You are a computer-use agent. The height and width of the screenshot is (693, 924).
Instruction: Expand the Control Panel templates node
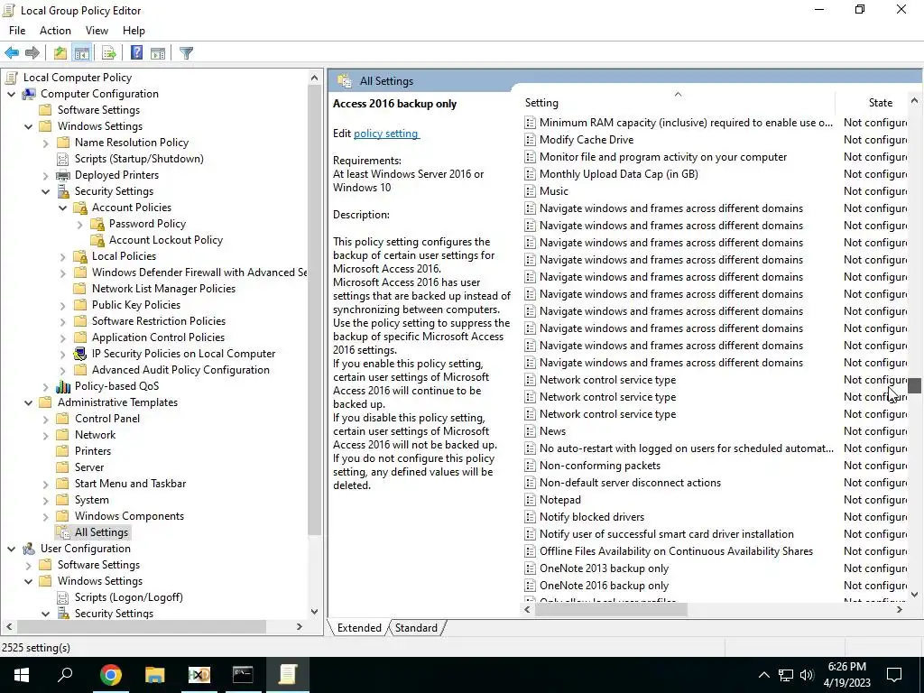pos(45,420)
